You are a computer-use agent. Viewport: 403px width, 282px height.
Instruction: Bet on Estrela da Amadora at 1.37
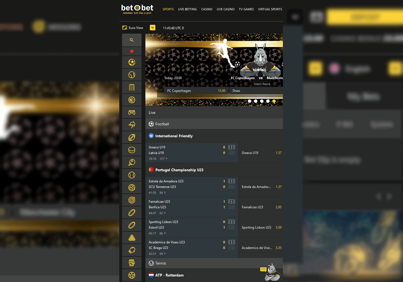[x=261, y=187]
